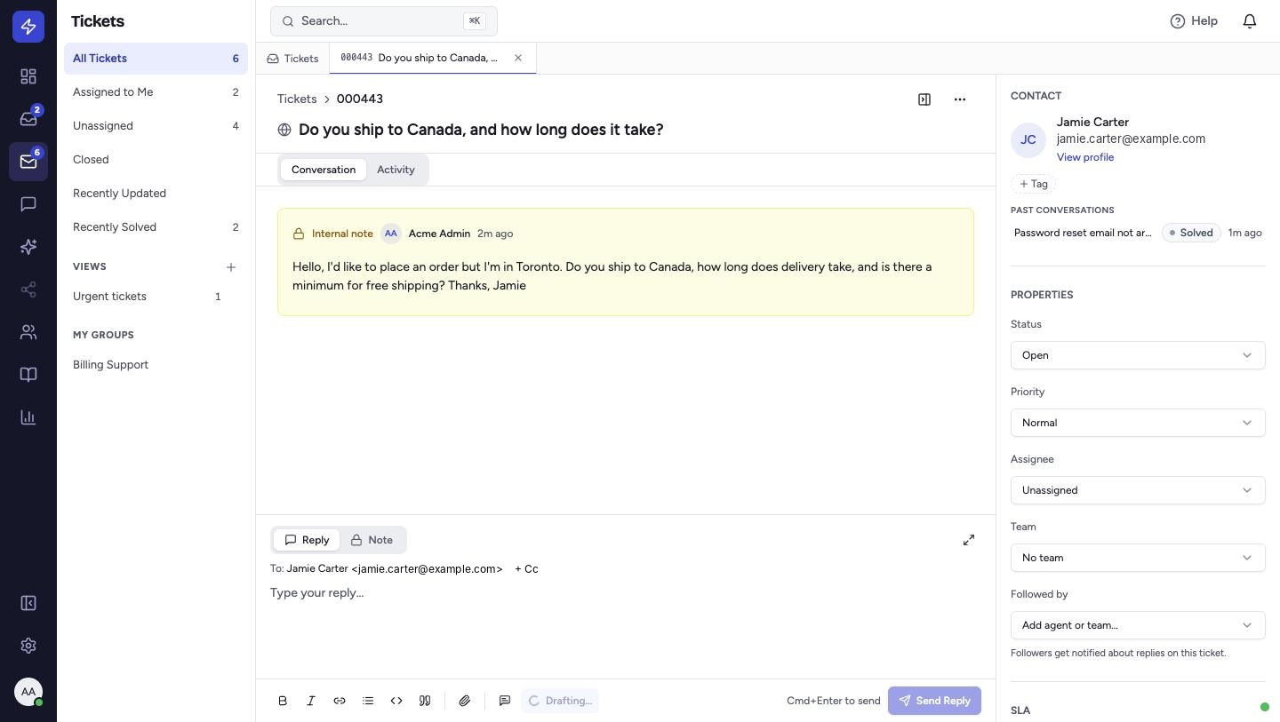Add a Tag to the contact
The image size is (1280, 722).
(1033, 184)
